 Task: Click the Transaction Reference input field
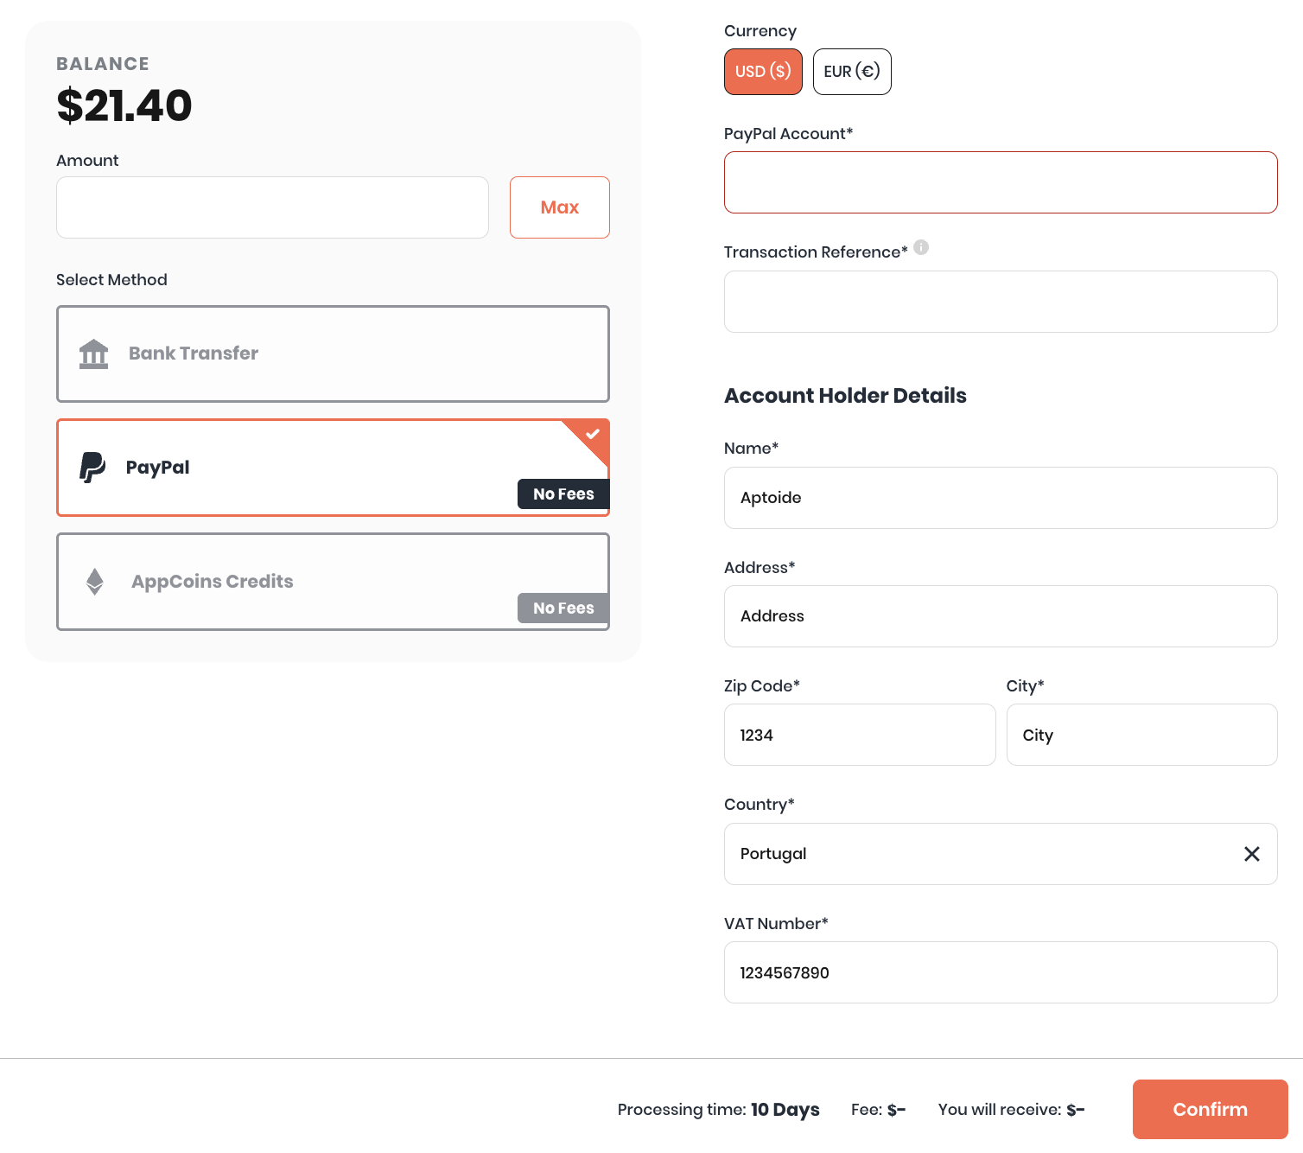(1001, 302)
